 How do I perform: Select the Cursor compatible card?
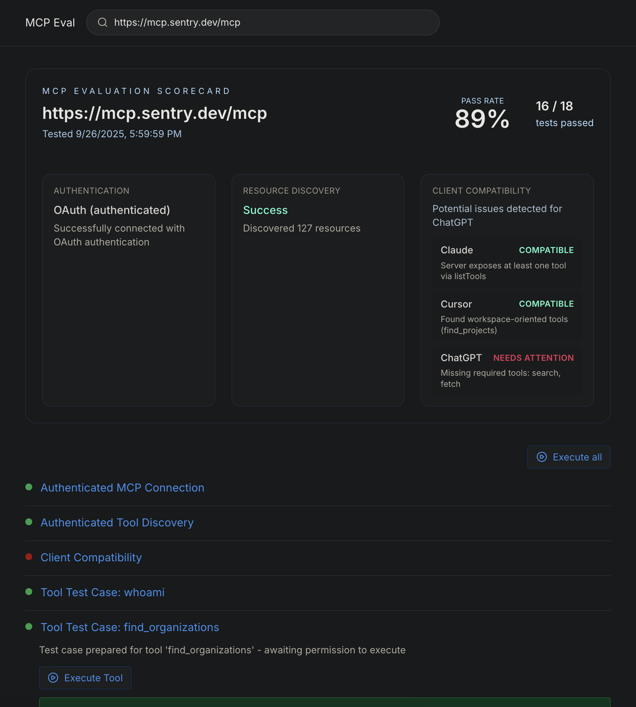[x=507, y=317]
